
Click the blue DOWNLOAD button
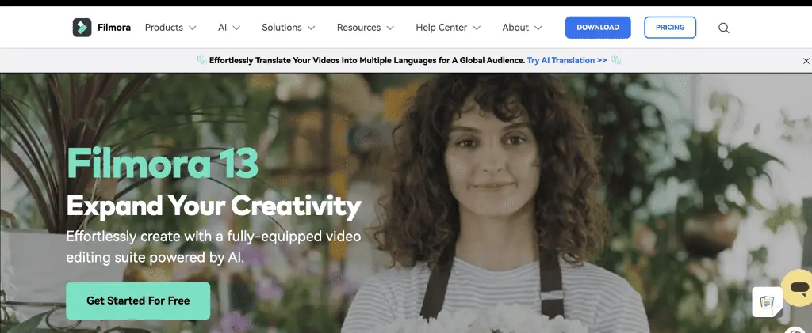(x=598, y=28)
